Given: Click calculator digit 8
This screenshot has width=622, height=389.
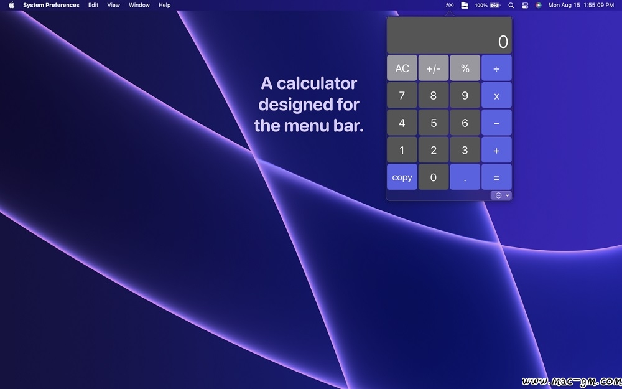Looking at the screenshot, I should click(x=433, y=95).
